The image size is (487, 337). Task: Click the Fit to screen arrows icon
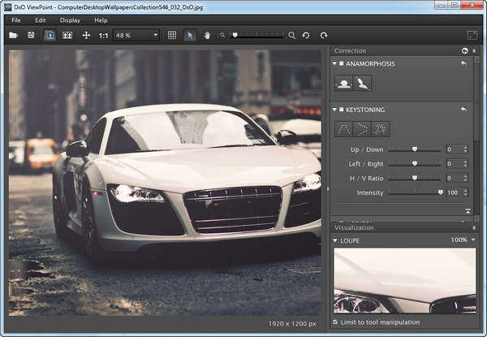coord(86,36)
